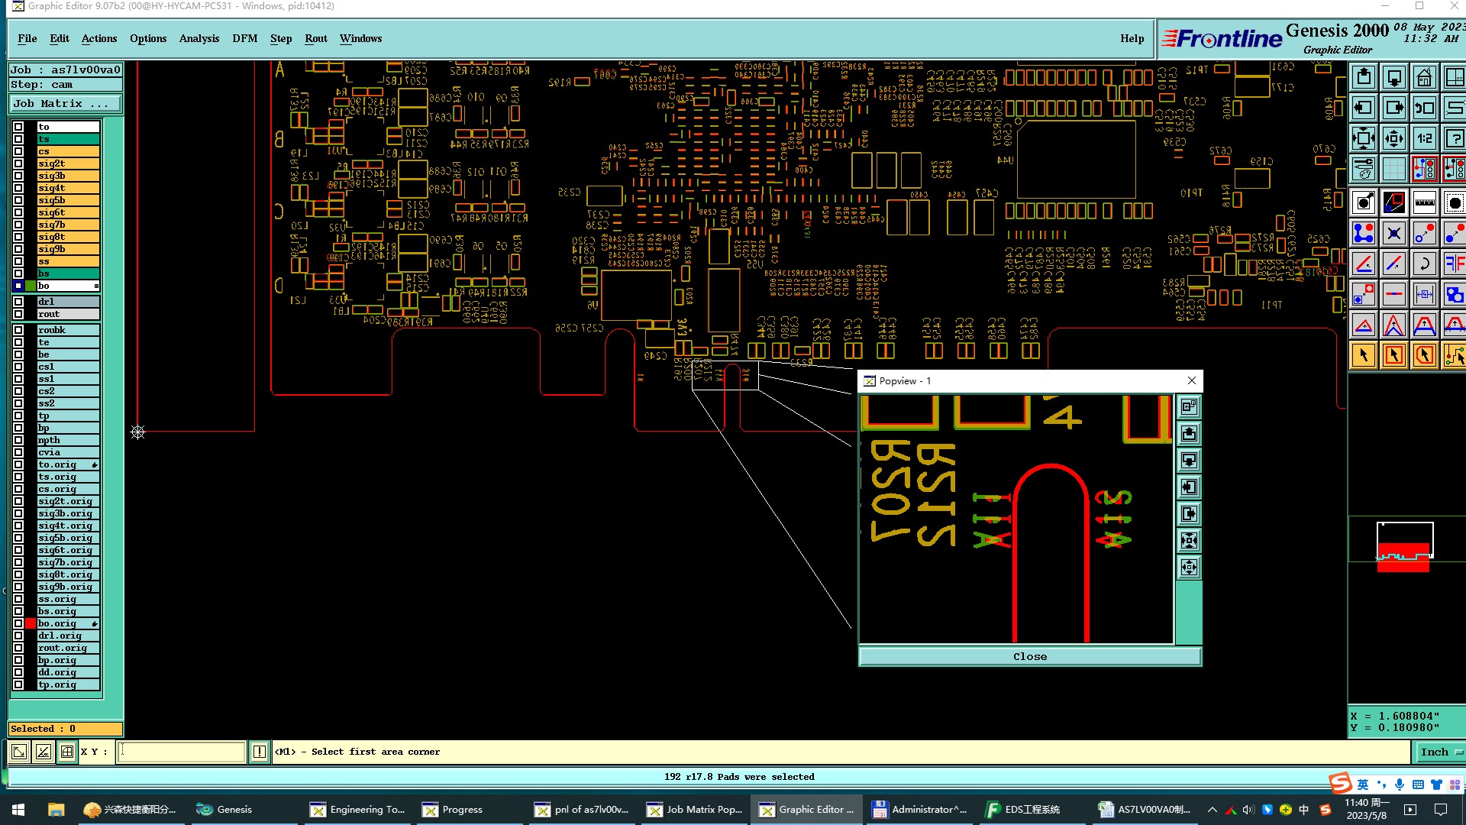
Task: Click the home view icon
Action: (1424, 77)
